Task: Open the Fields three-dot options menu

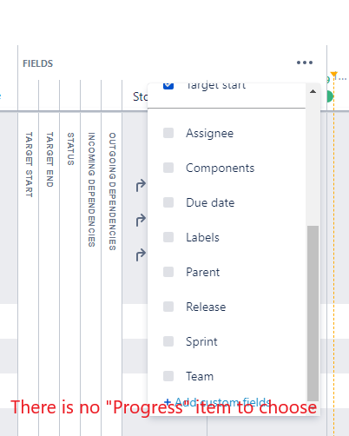Action: tap(305, 63)
